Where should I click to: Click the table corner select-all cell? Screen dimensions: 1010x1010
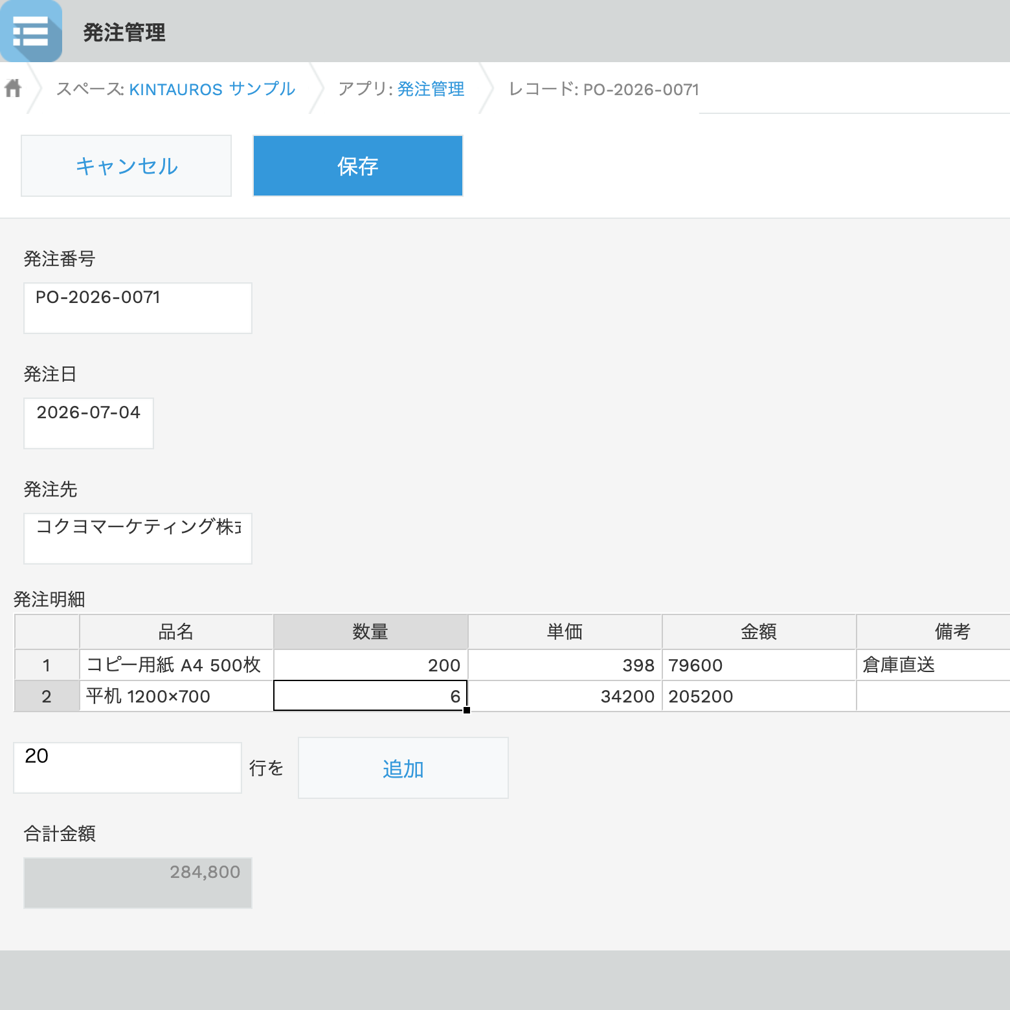click(x=47, y=632)
